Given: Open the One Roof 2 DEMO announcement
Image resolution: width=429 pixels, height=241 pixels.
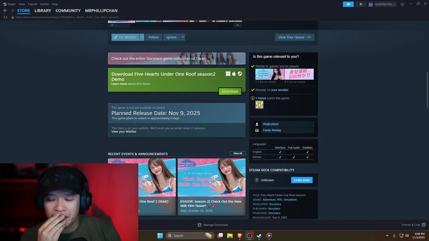Looking at the screenshot, I should (157, 187).
